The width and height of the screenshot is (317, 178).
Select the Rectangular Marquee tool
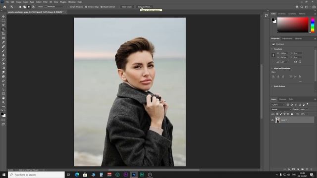click(3, 21)
